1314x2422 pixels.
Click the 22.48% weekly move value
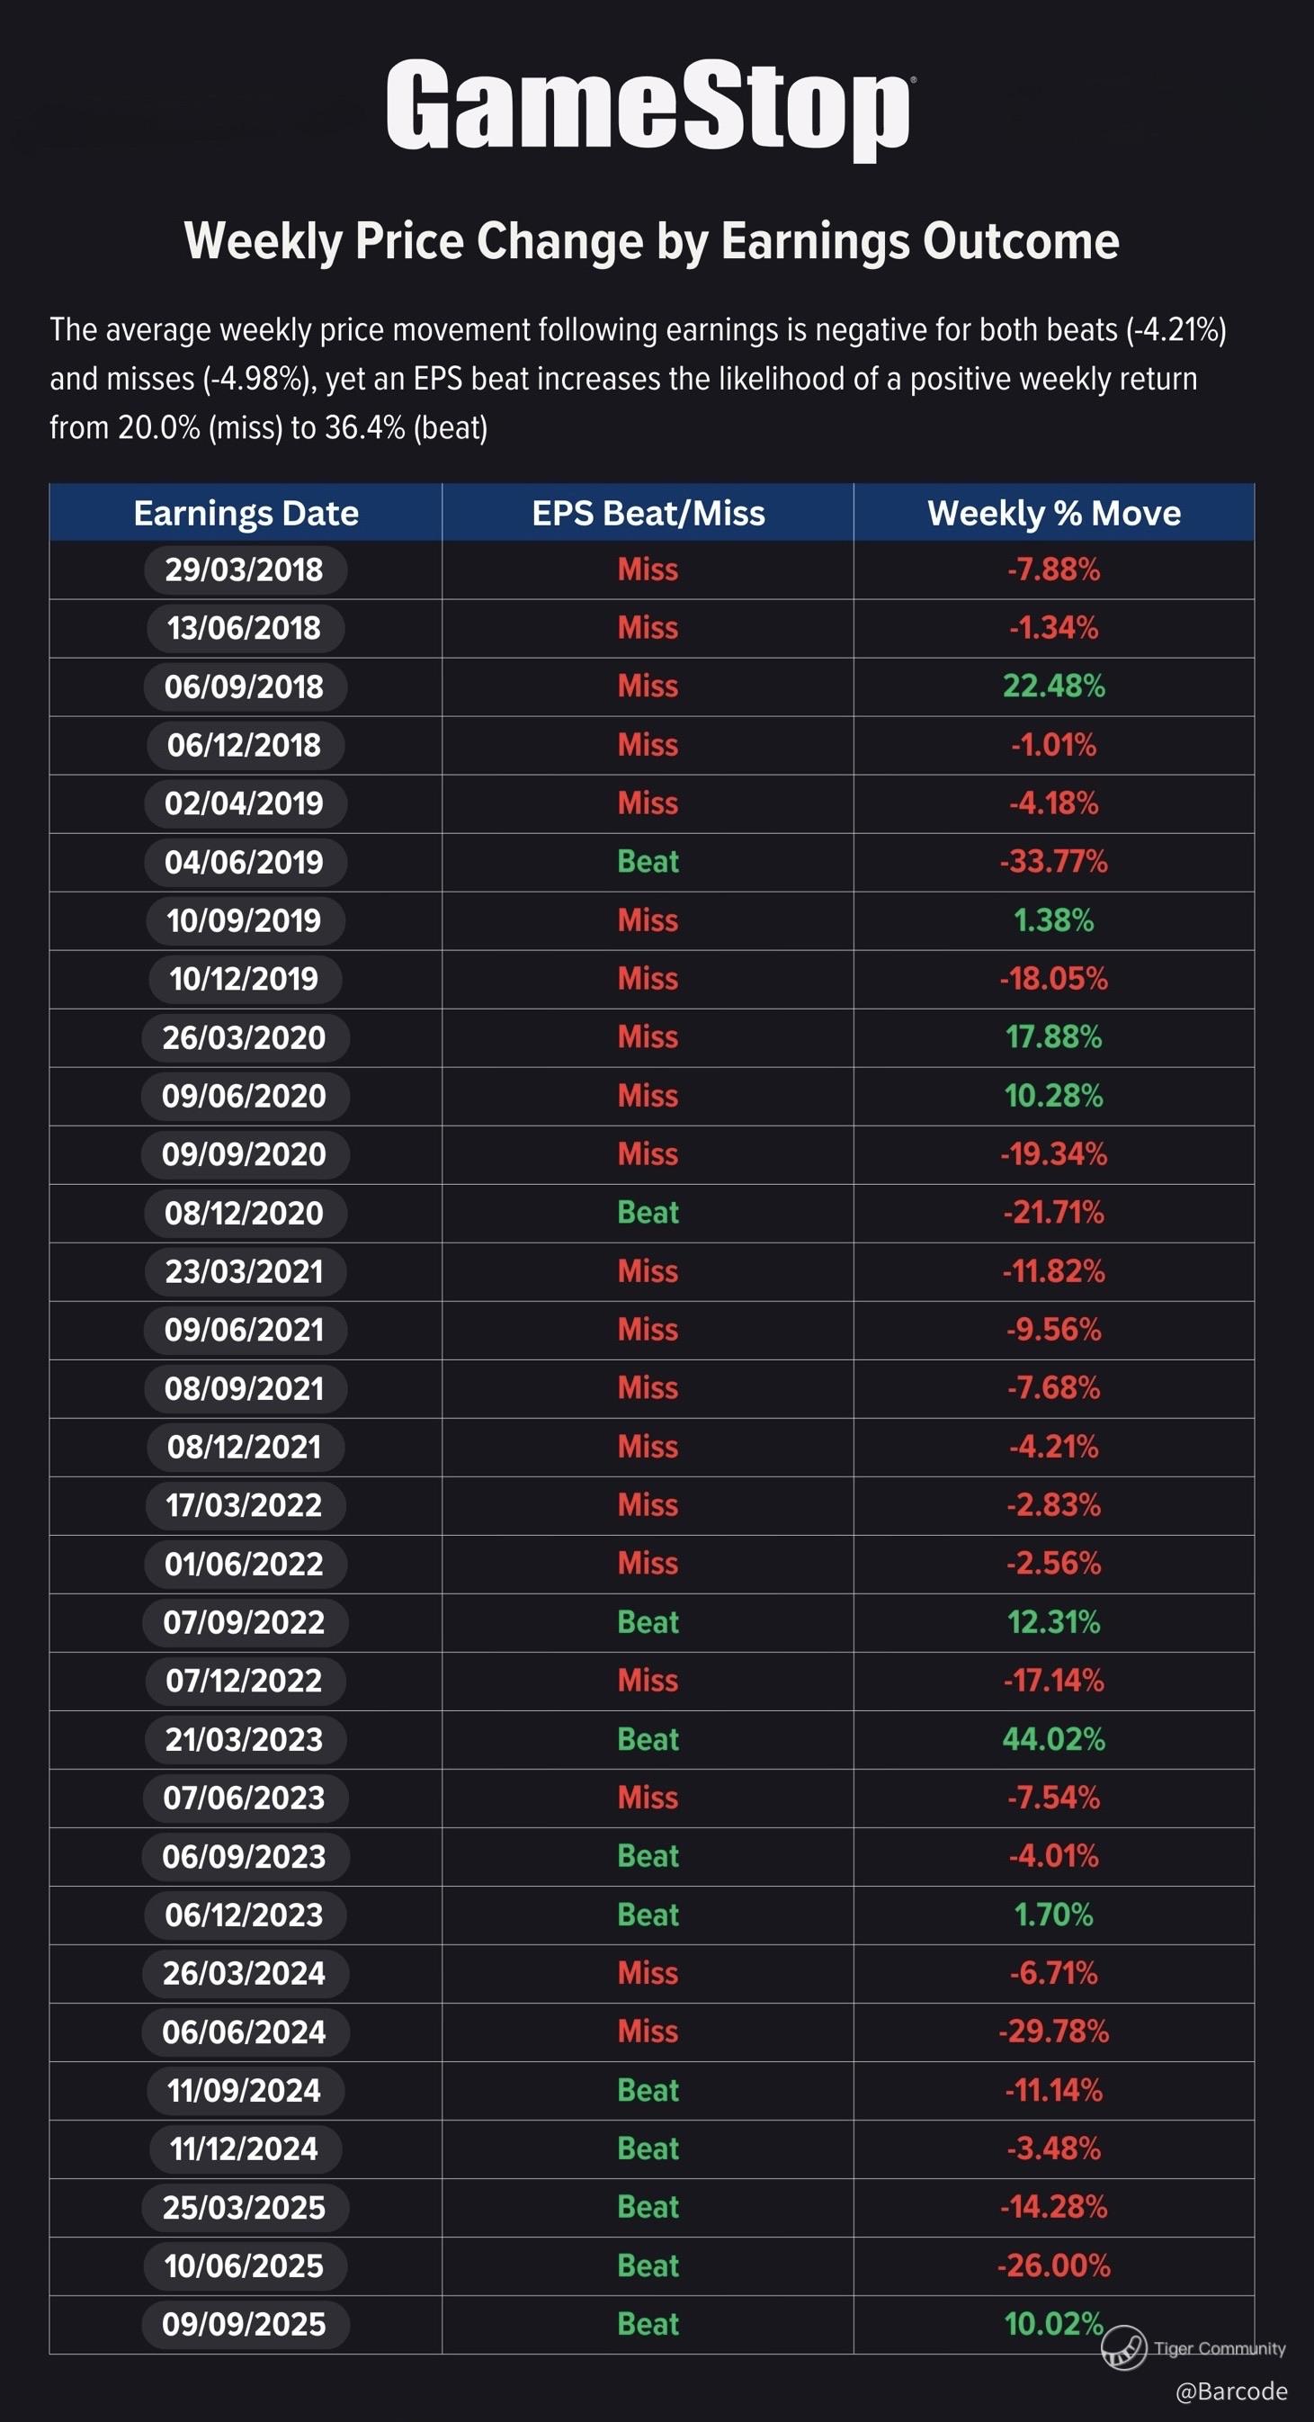tap(1054, 686)
